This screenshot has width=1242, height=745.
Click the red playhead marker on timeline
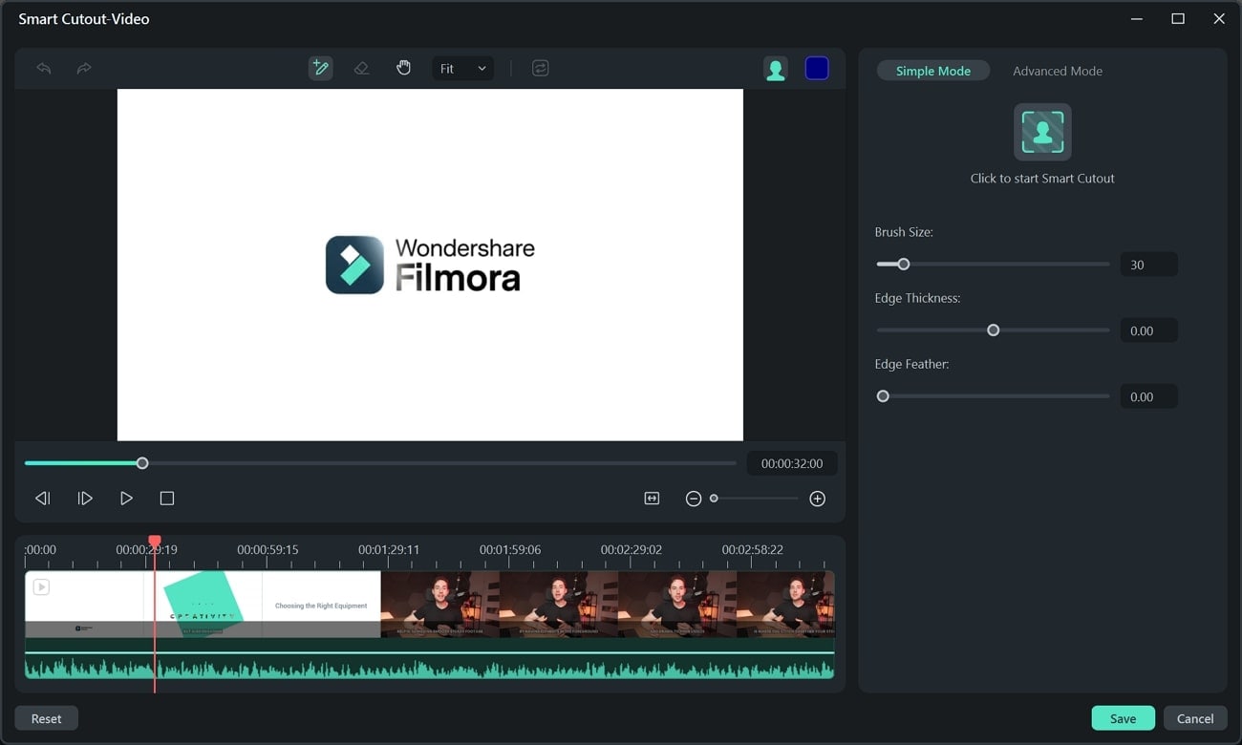pyautogui.click(x=155, y=542)
